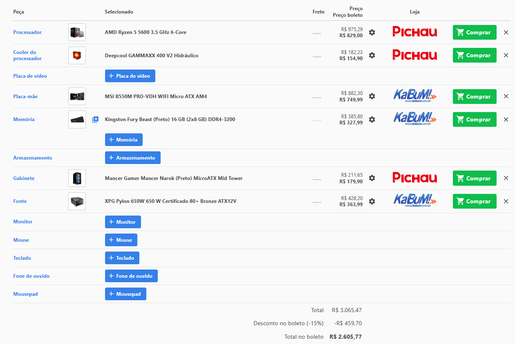Image resolution: width=515 pixels, height=344 pixels.
Task: Open Kingston Fury Beast product name link
Action: [170, 119]
